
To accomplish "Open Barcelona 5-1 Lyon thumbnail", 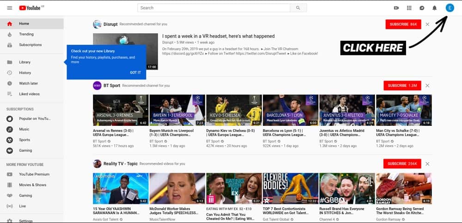I will click(291, 110).
